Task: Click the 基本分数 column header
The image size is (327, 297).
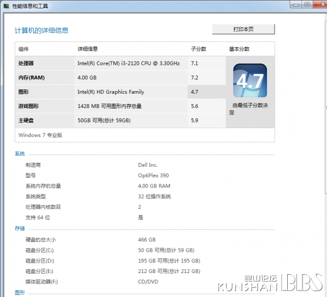Action: (239, 49)
